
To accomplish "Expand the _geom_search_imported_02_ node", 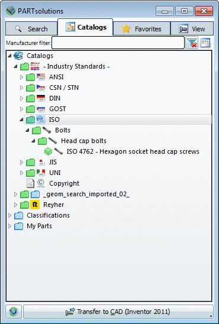I will (15, 195).
